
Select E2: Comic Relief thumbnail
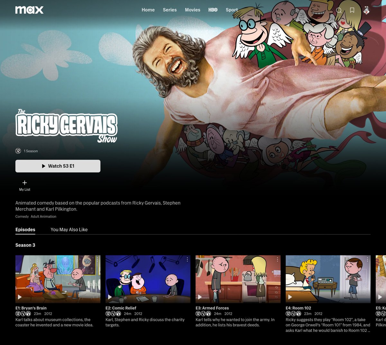(148, 279)
